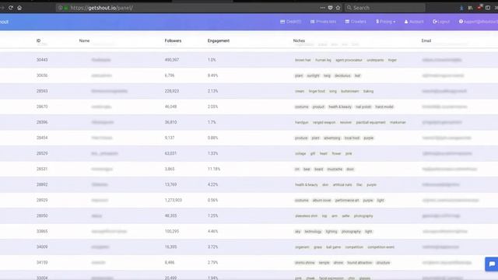498x280 pixels.
Task: Click the support email link in navbar
Action: click(479, 22)
